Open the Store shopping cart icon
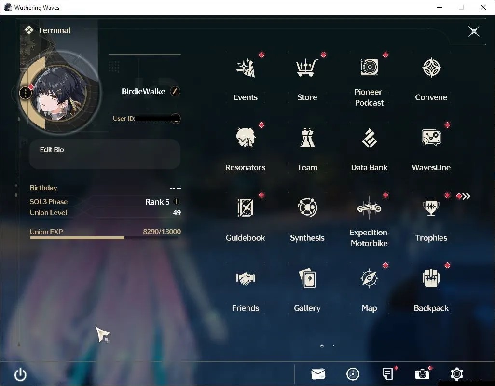The height and width of the screenshot is (386, 495). click(307, 68)
